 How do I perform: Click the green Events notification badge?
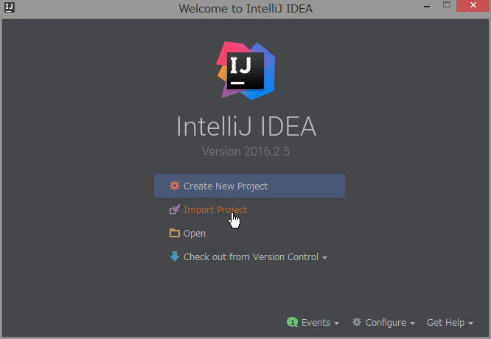click(x=293, y=323)
